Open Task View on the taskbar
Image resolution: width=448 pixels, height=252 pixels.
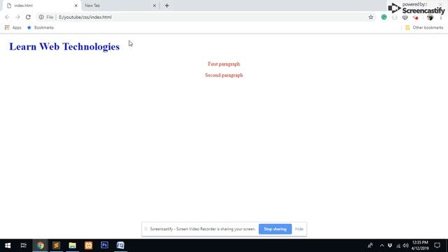(x=23, y=246)
